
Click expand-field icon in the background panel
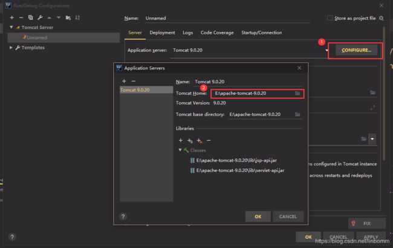pyautogui.click(x=372, y=108)
